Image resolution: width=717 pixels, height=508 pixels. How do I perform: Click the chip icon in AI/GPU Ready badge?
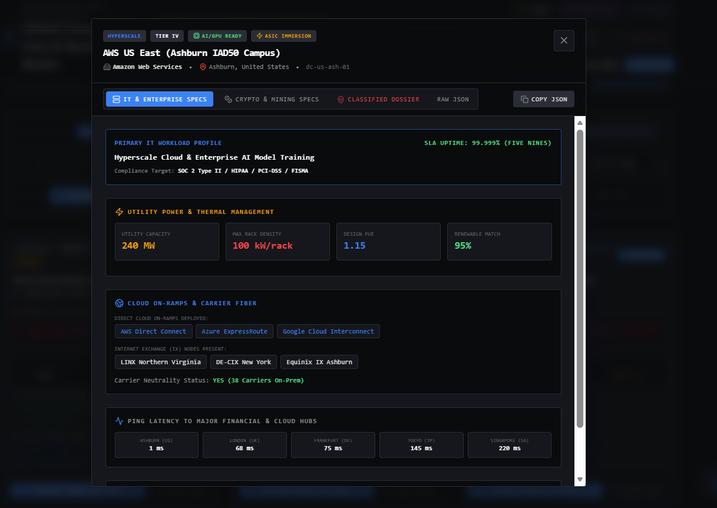coord(196,36)
